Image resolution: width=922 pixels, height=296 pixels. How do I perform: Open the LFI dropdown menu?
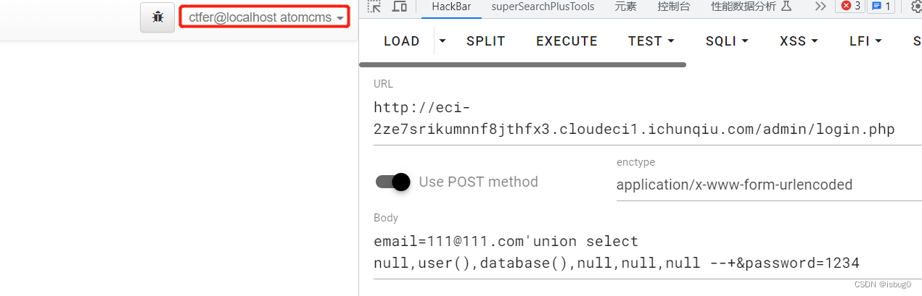[x=865, y=41]
